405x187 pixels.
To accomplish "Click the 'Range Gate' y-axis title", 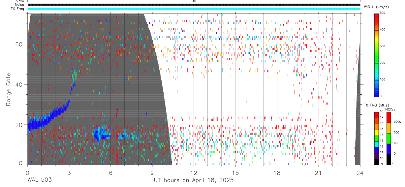I will (x=9, y=89).
